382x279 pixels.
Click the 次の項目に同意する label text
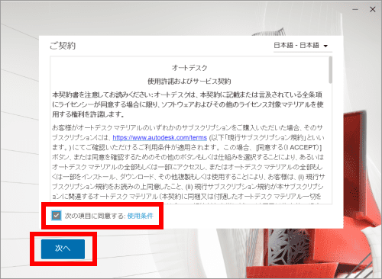(x=95, y=216)
